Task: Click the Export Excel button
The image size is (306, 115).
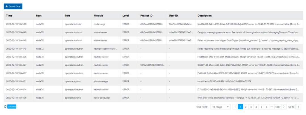Action: tap(13, 6)
